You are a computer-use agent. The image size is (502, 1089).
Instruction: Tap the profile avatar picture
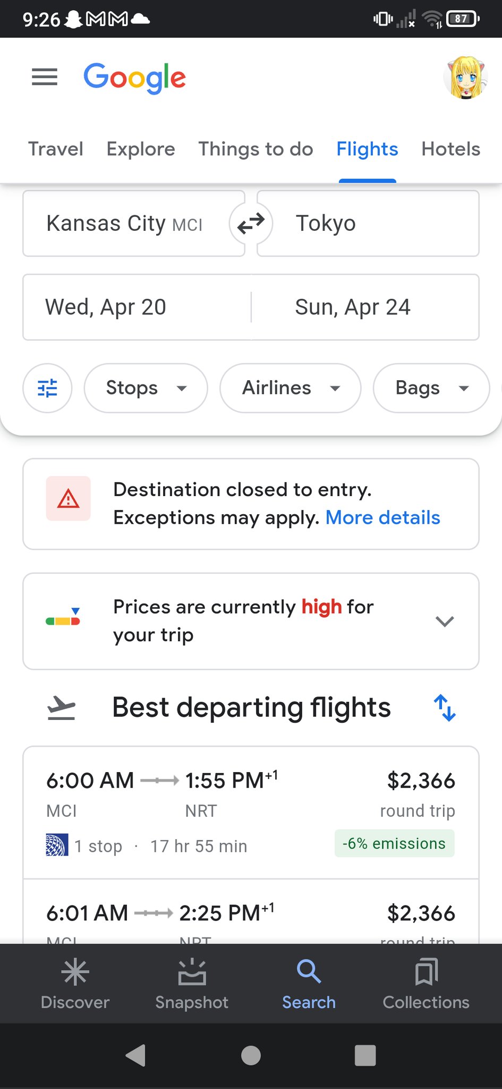pyautogui.click(x=465, y=78)
